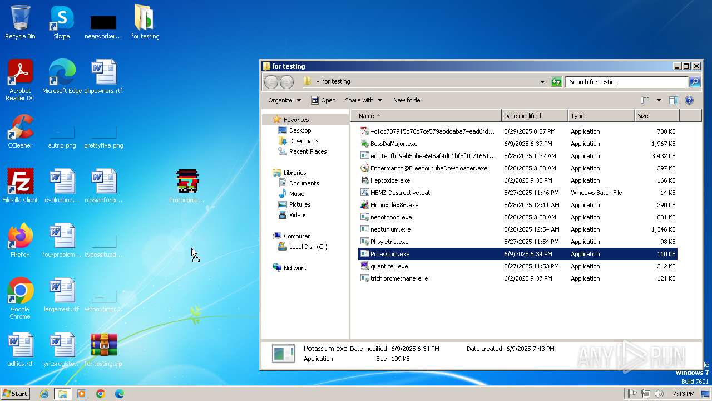This screenshot has width=712, height=401.
Task: Open Documents library in navigation pane
Action: [x=304, y=183]
